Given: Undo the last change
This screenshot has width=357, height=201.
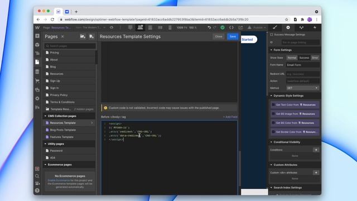Looking at the screenshot, I should tap(209, 27).
